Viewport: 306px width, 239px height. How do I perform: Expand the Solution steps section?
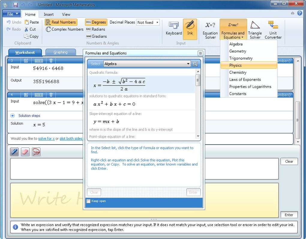click(x=13, y=116)
